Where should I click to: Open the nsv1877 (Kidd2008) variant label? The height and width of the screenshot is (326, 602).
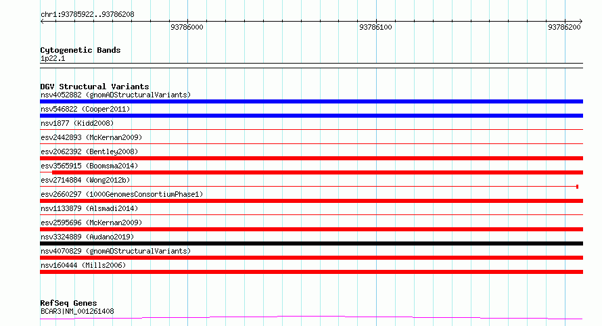tap(77, 123)
